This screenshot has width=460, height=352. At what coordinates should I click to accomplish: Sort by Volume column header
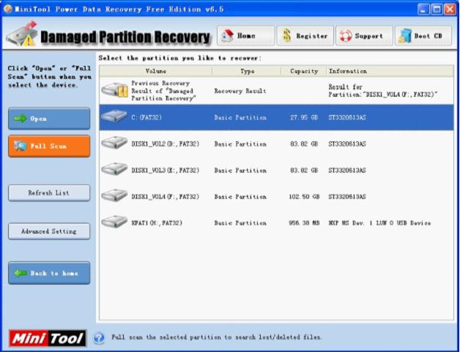pos(155,71)
